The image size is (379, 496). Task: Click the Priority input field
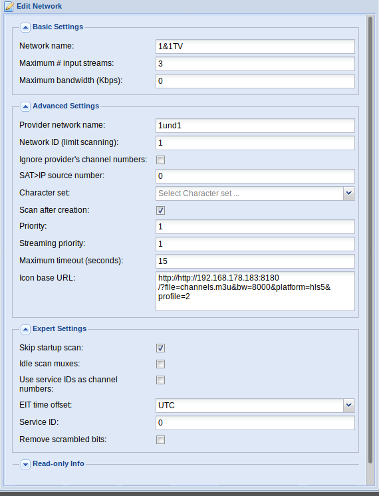tap(255, 227)
